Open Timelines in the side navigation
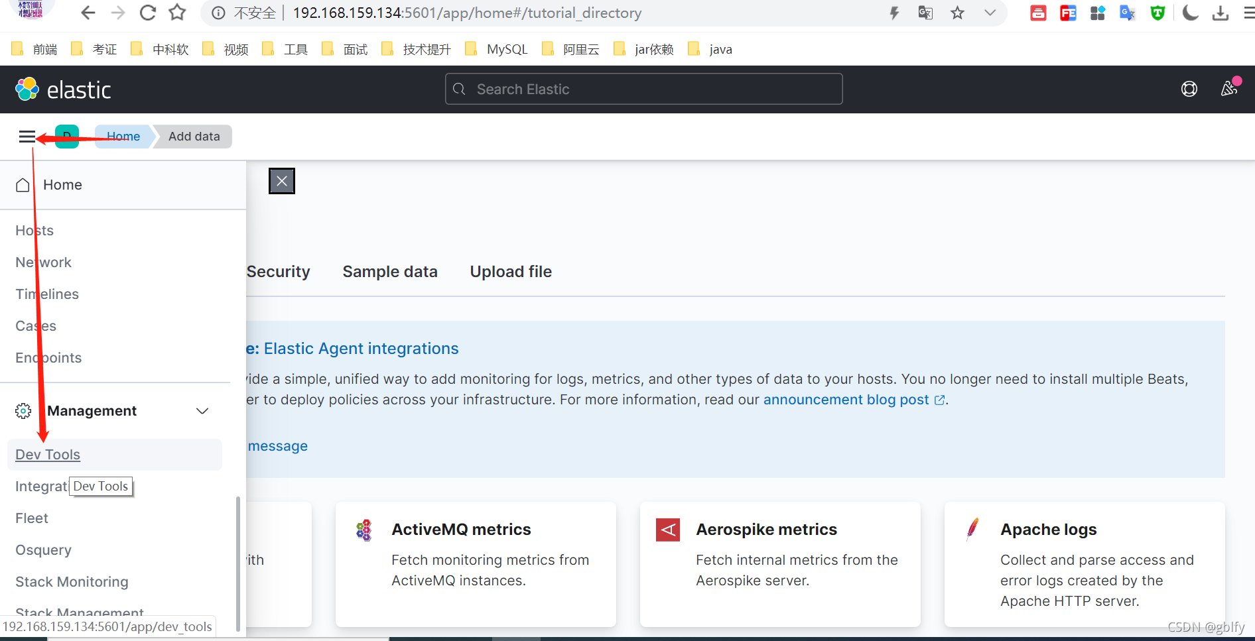This screenshot has height=641, width=1255. (x=47, y=294)
